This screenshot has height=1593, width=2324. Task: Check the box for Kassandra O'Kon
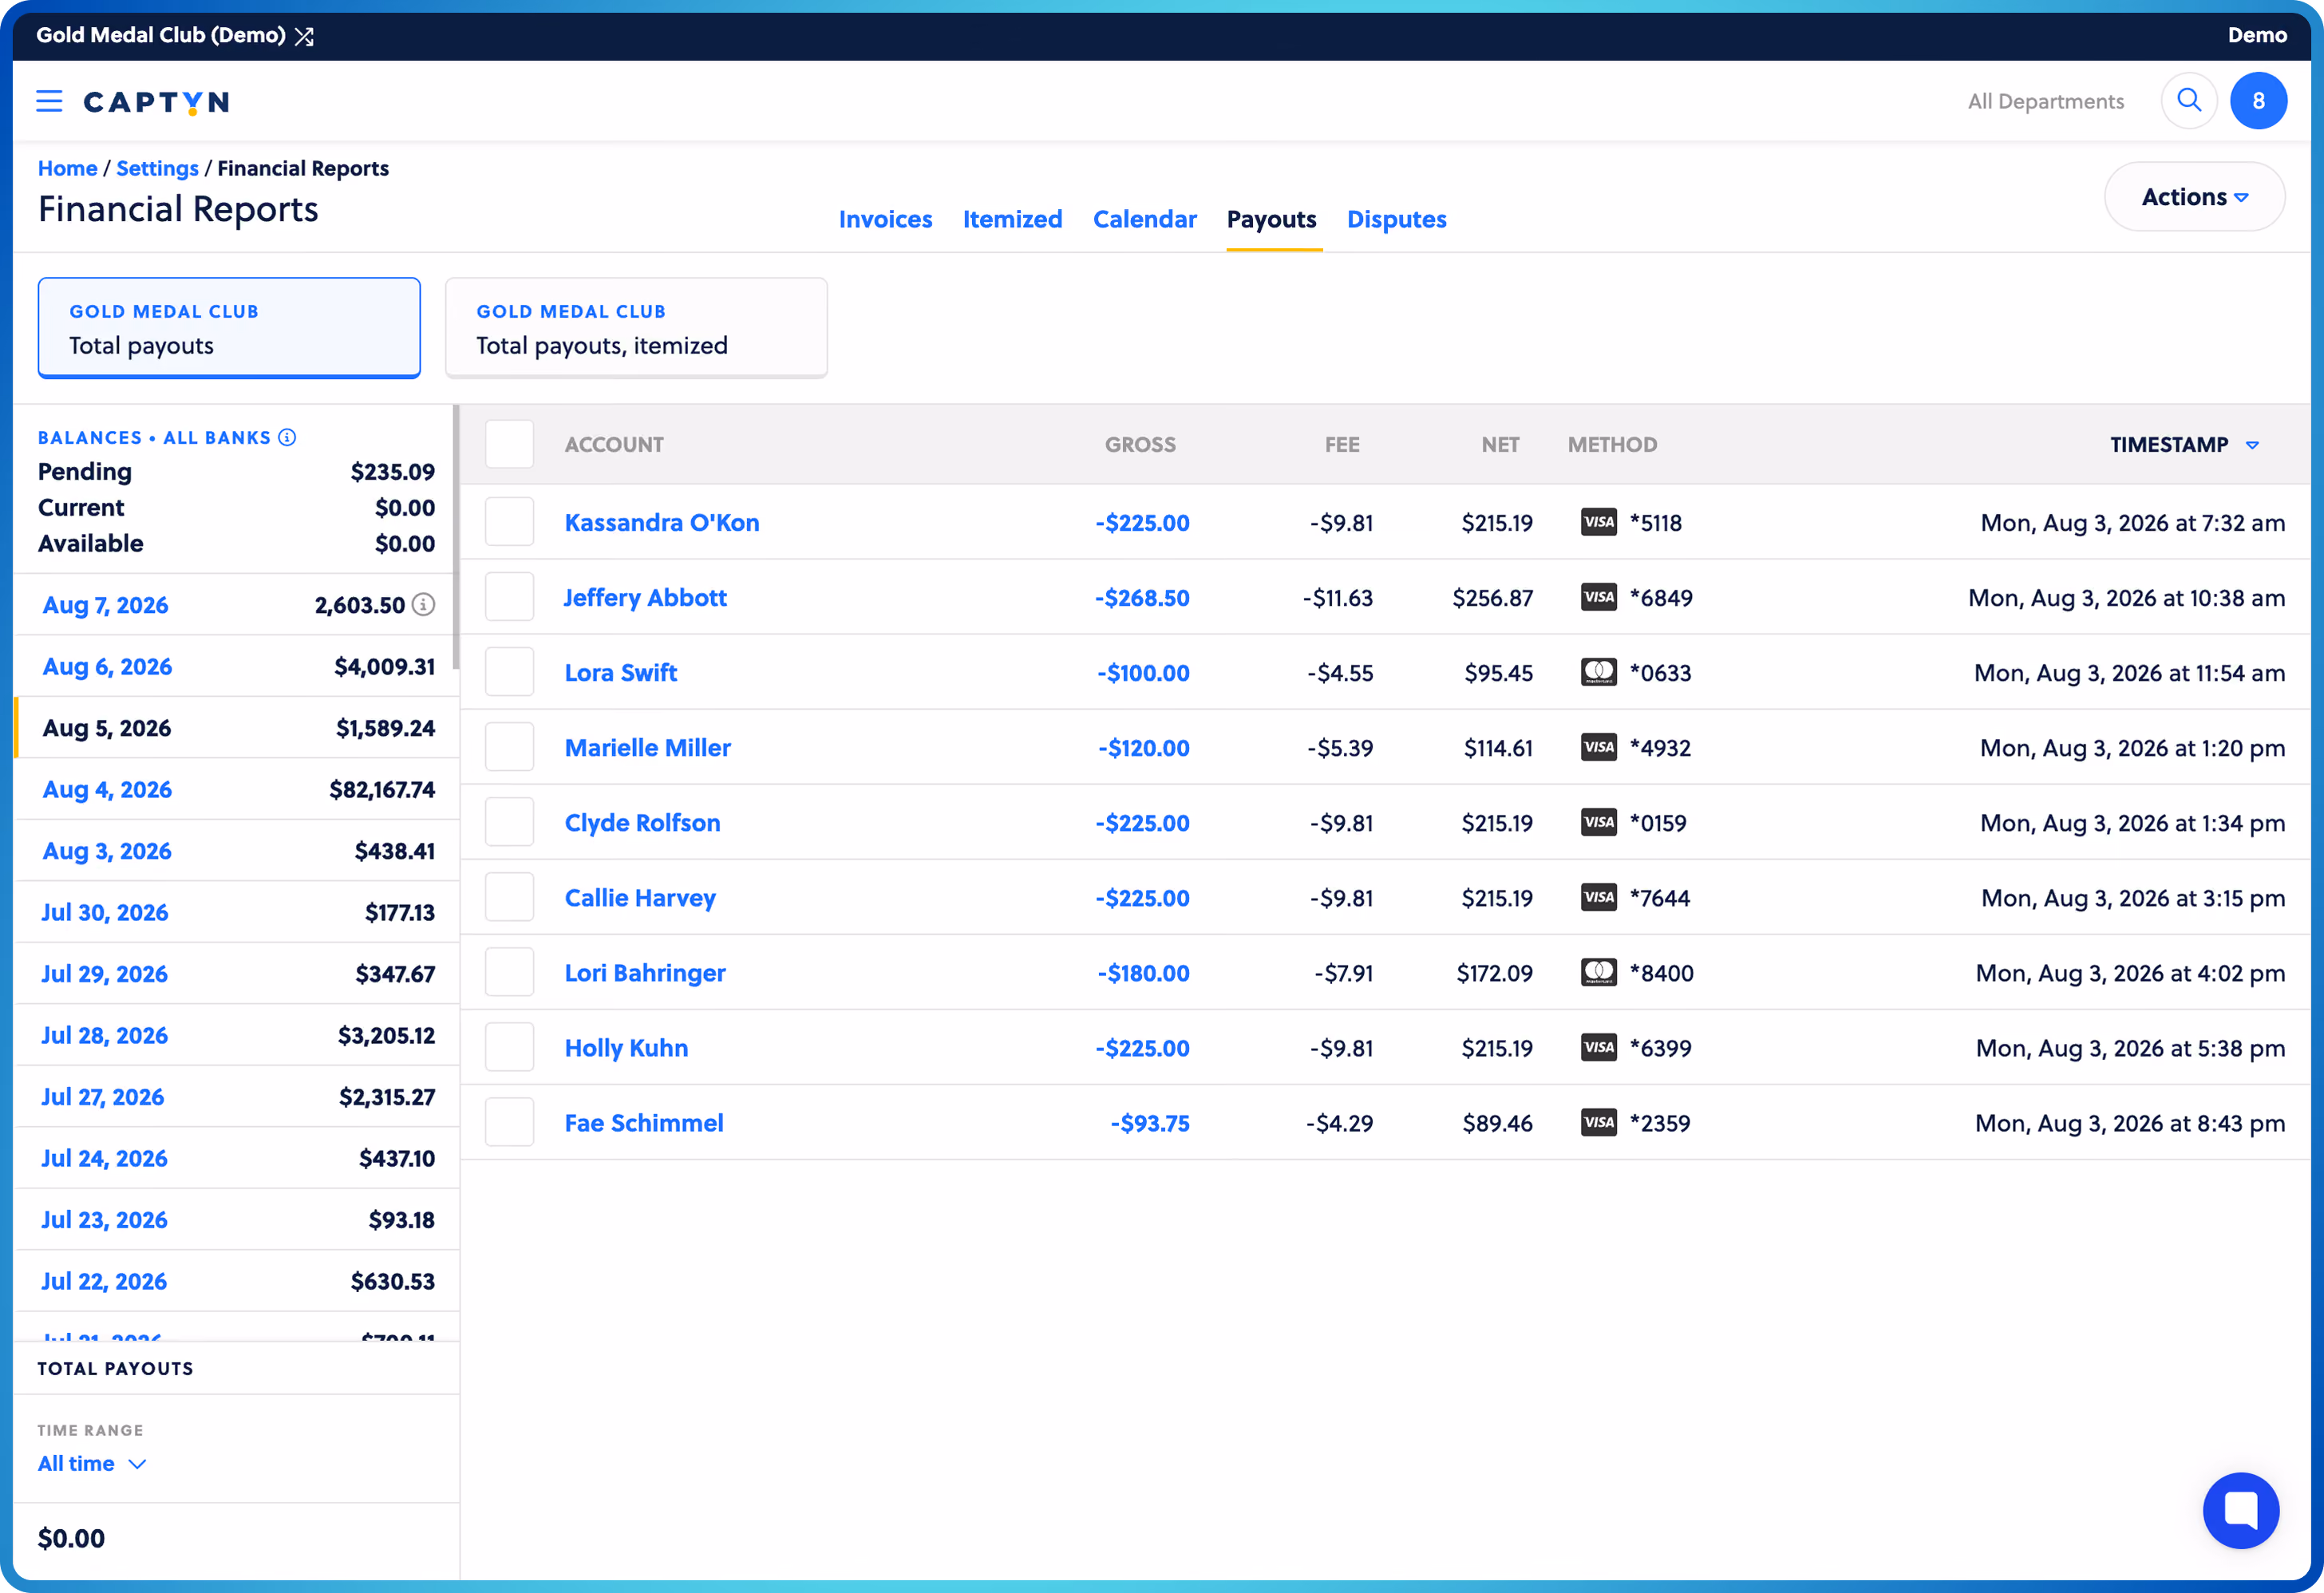click(x=509, y=522)
